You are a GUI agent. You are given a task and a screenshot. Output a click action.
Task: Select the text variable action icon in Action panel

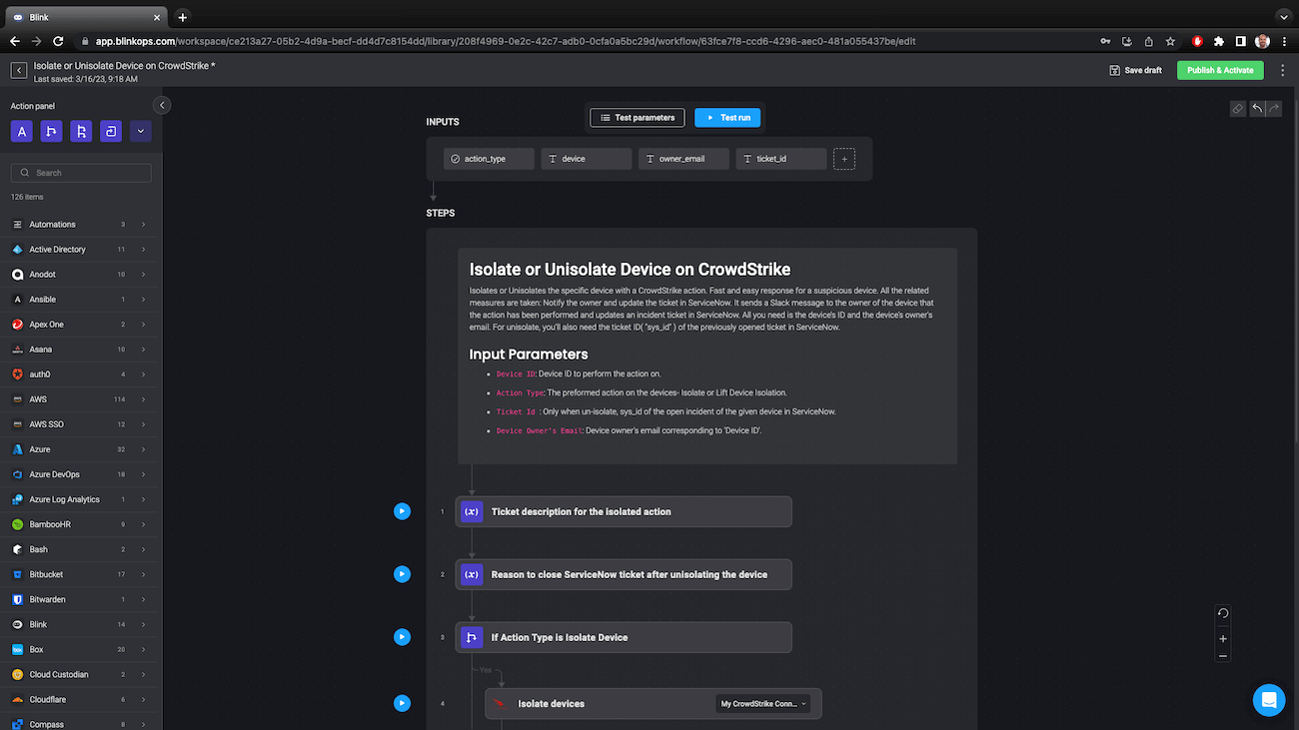pyautogui.click(x=21, y=131)
